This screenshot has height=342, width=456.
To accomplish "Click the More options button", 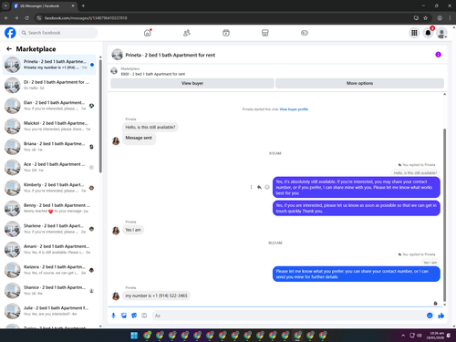I will coord(359,83).
